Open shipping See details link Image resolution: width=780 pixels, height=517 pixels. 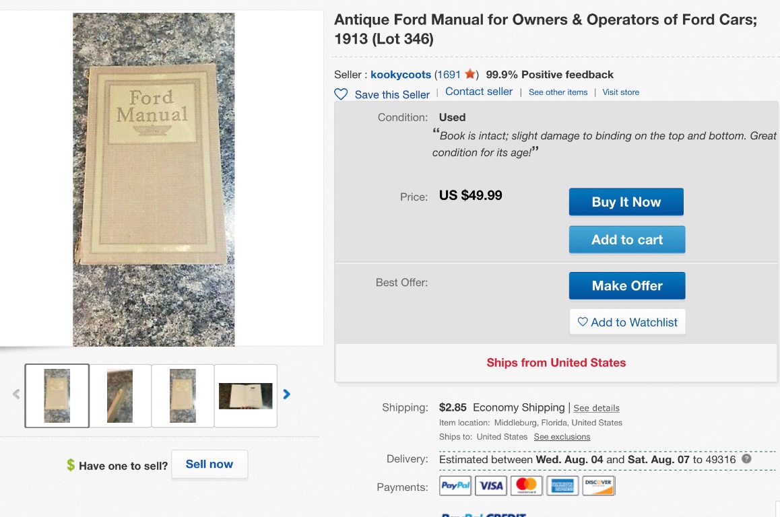point(596,408)
